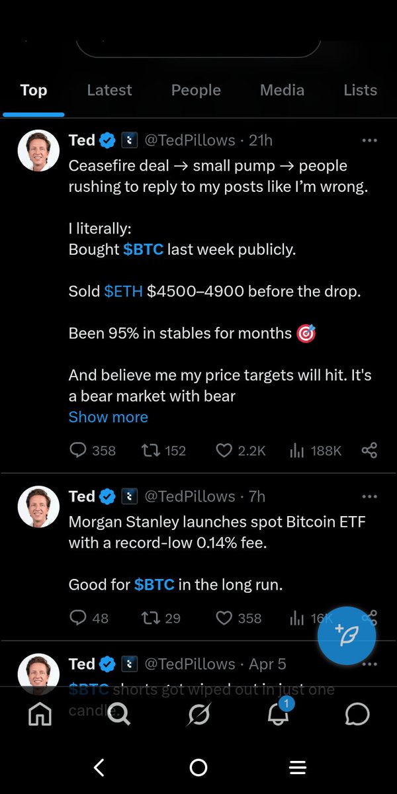Tap the reply icon on the Ceasefire post
Image resolution: width=397 pixels, height=794 pixels.
78,451
